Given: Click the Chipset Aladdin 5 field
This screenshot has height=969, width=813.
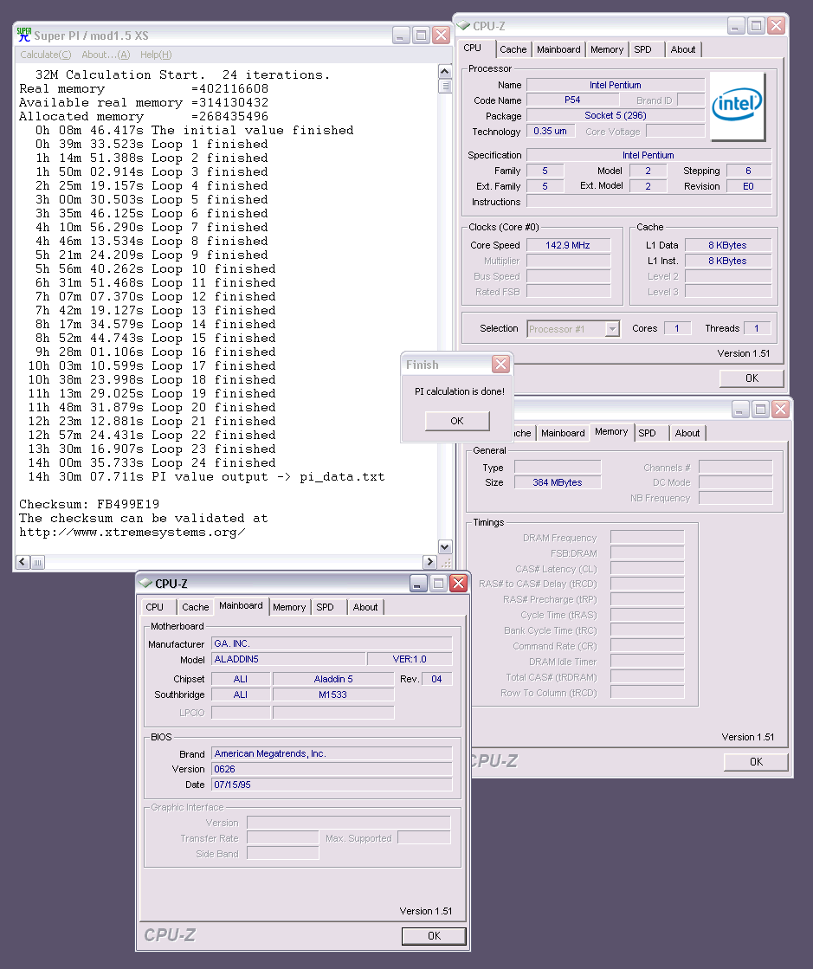Looking at the screenshot, I should (333, 679).
